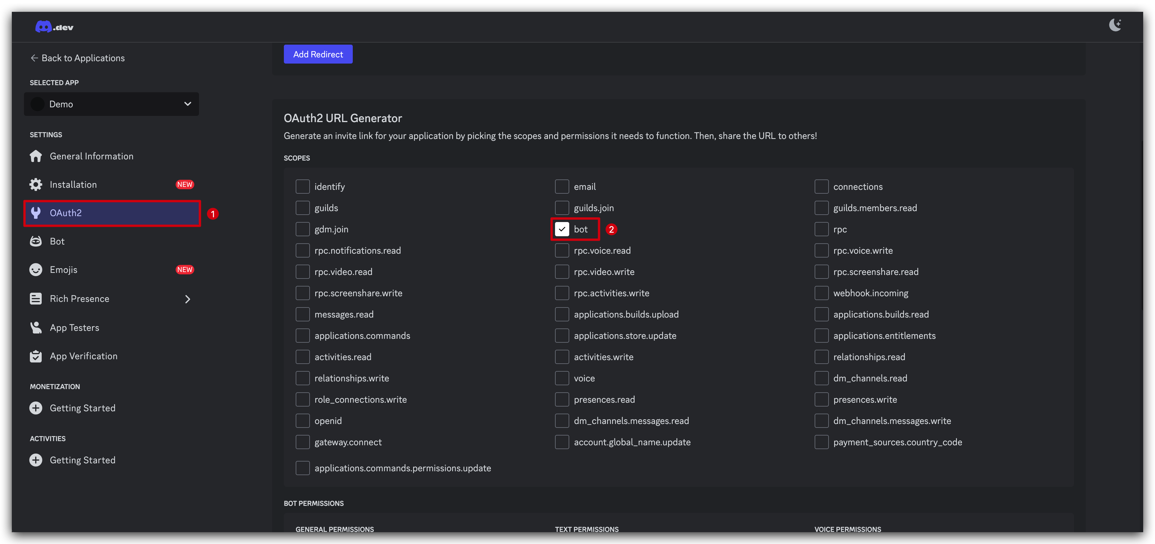The height and width of the screenshot is (544, 1155).
Task: Click the Installation gear icon
Action: point(36,184)
